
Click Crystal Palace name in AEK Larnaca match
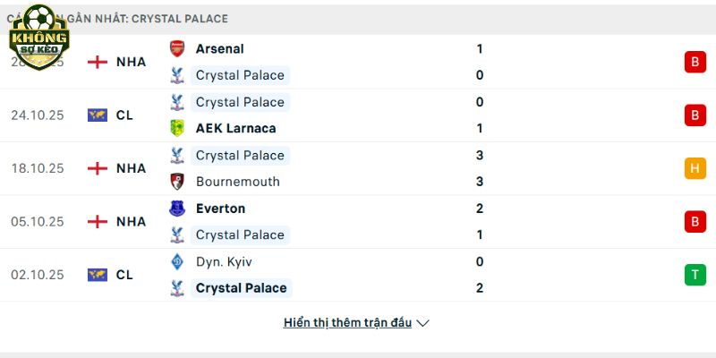[240, 102]
